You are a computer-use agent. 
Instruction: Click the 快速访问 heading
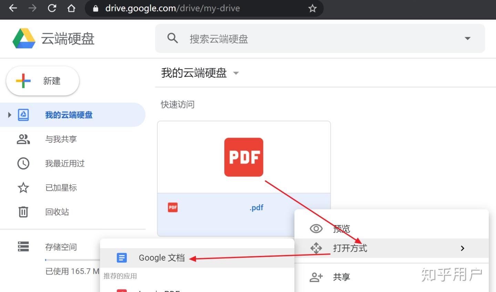tap(178, 105)
